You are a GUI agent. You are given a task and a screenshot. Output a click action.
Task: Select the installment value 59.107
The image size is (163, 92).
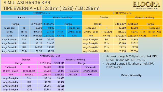click(x=38, y=40)
